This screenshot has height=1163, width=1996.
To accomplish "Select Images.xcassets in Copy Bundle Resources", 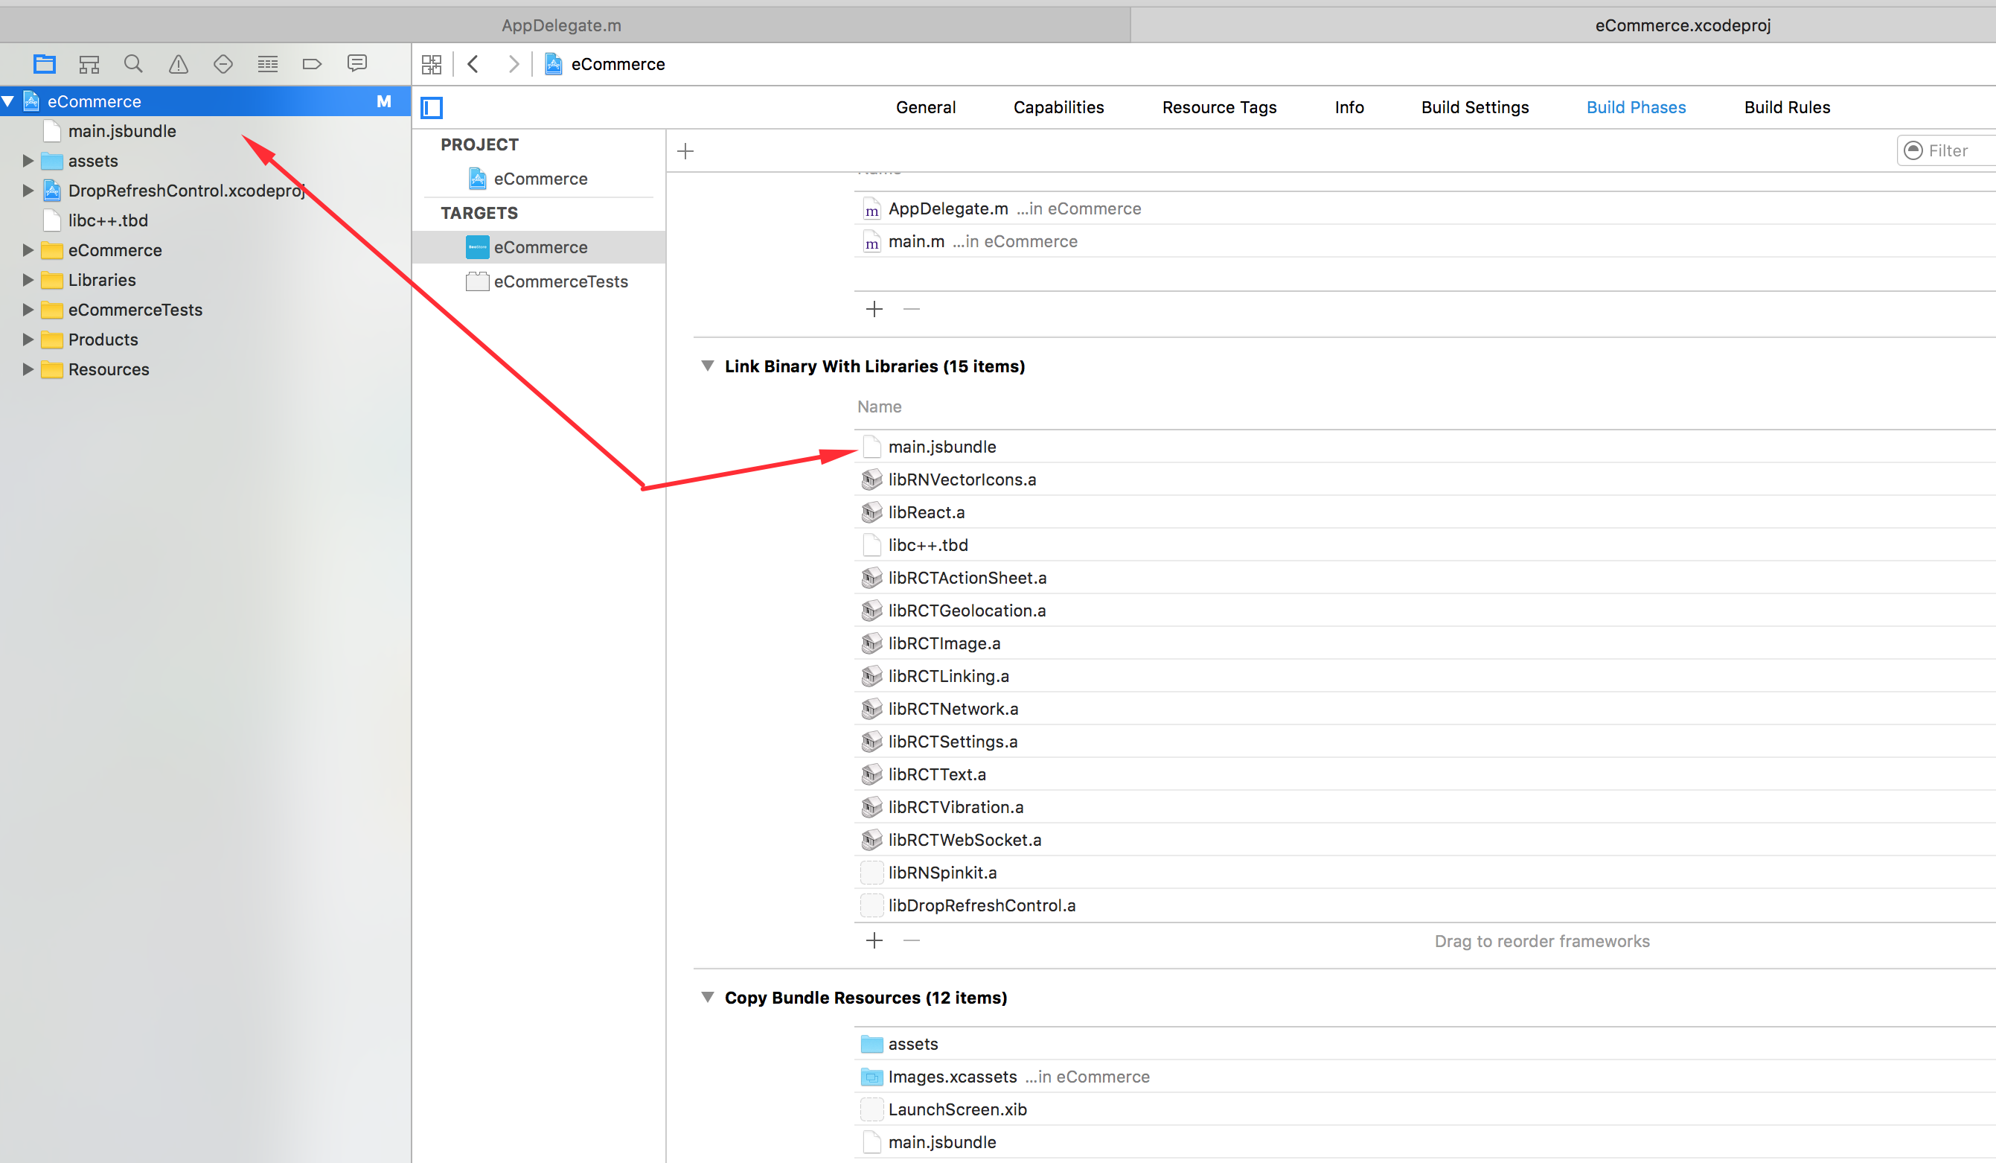I will tap(1425, 1077).
